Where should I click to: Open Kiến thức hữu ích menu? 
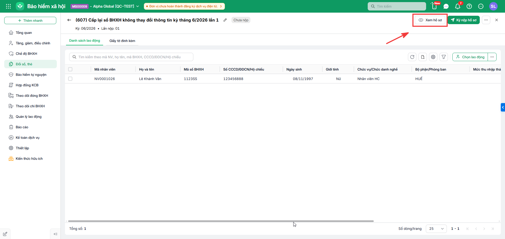point(31,158)
